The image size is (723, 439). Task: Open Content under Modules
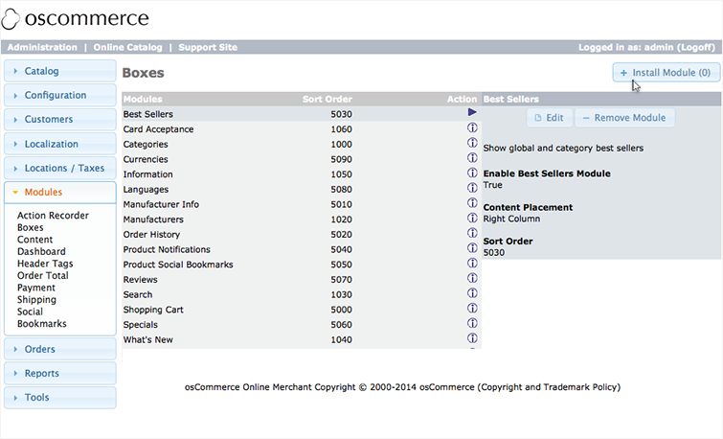(35, 240)
